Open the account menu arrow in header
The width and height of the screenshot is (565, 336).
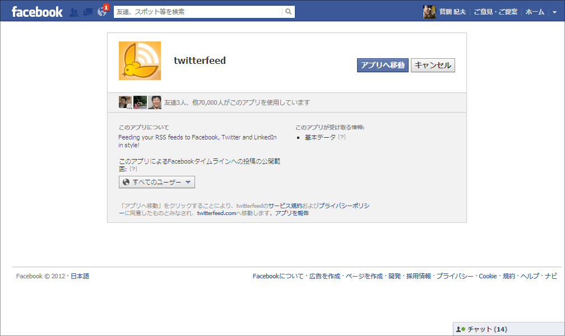click(554, 12)
